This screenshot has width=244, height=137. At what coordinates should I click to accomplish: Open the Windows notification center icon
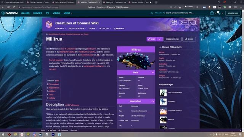click(x=240, y=134)
